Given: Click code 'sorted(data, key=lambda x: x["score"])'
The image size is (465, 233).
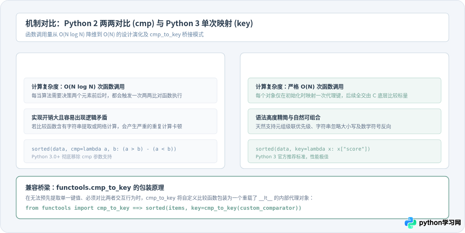Looking at the screenshot, I should click(x=313, y=149).
